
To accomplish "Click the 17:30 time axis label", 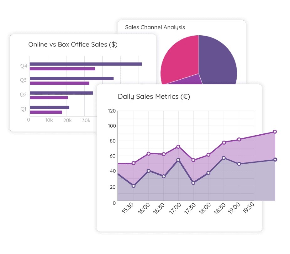I will (190, 208).
